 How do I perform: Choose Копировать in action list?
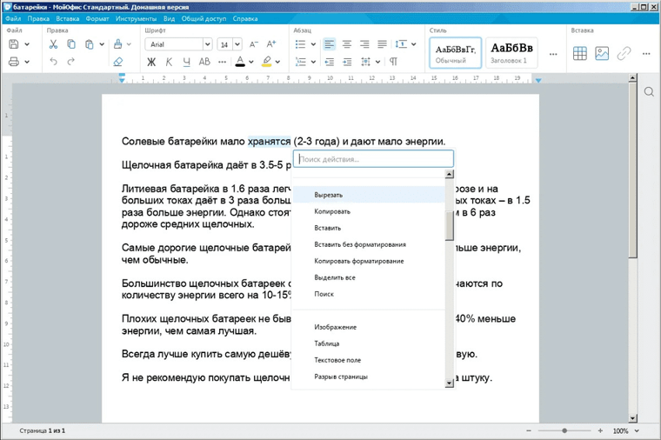(x=369, y=211)
